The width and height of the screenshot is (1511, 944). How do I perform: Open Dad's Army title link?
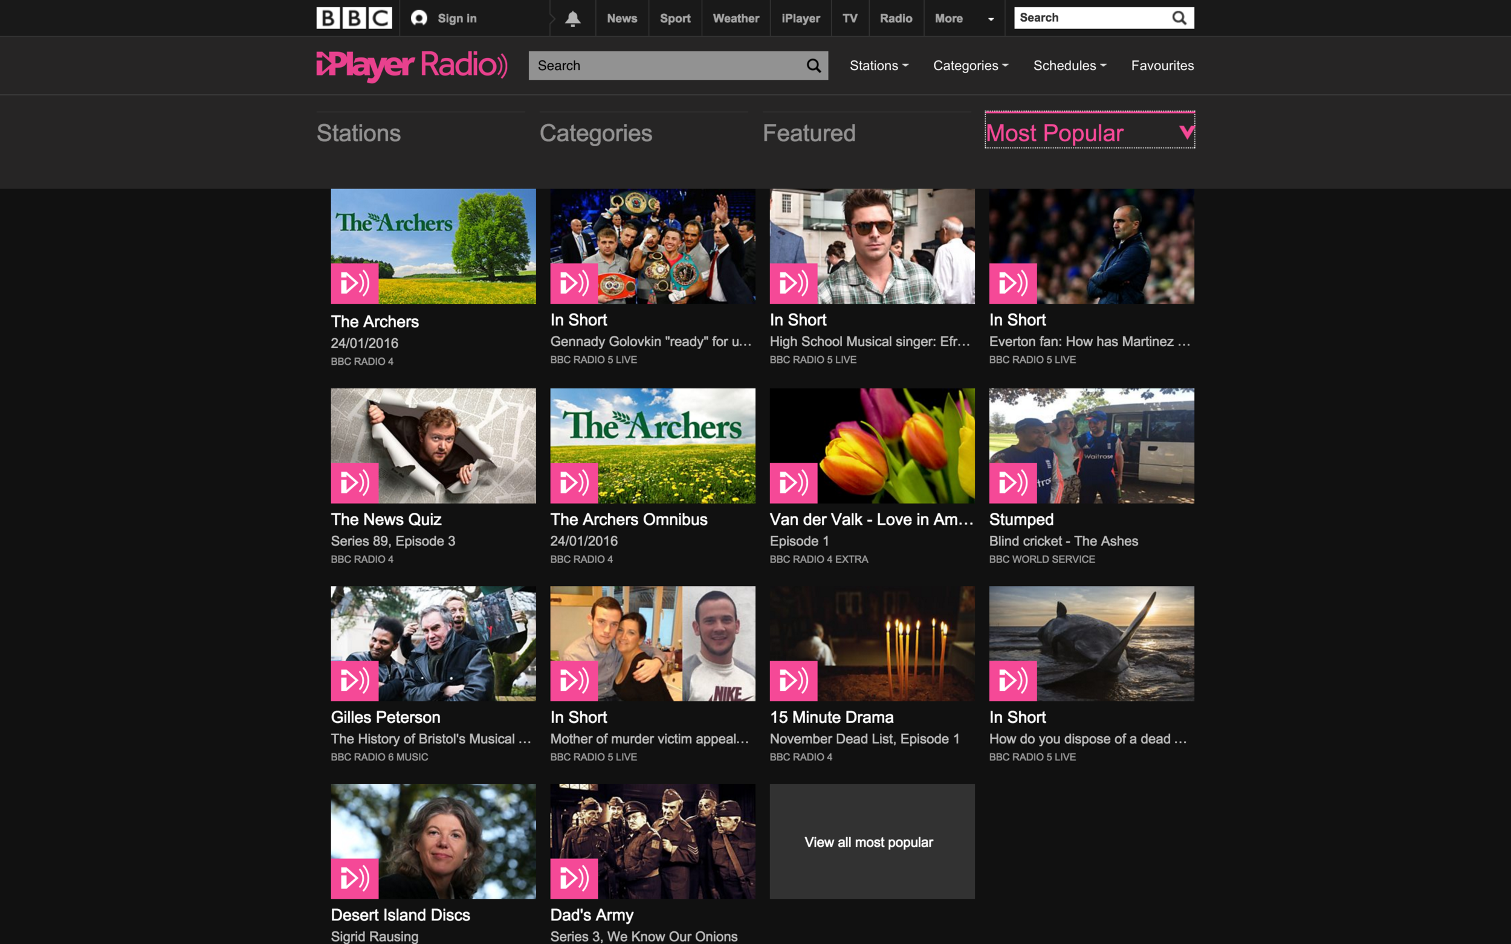click(x=592, y=914)
